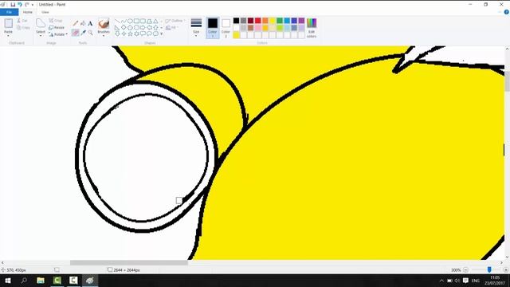Image resolution: width=510 pixels, height=287 pixels.
Task: Choose the green color swatch
Action: coord(280,21)
